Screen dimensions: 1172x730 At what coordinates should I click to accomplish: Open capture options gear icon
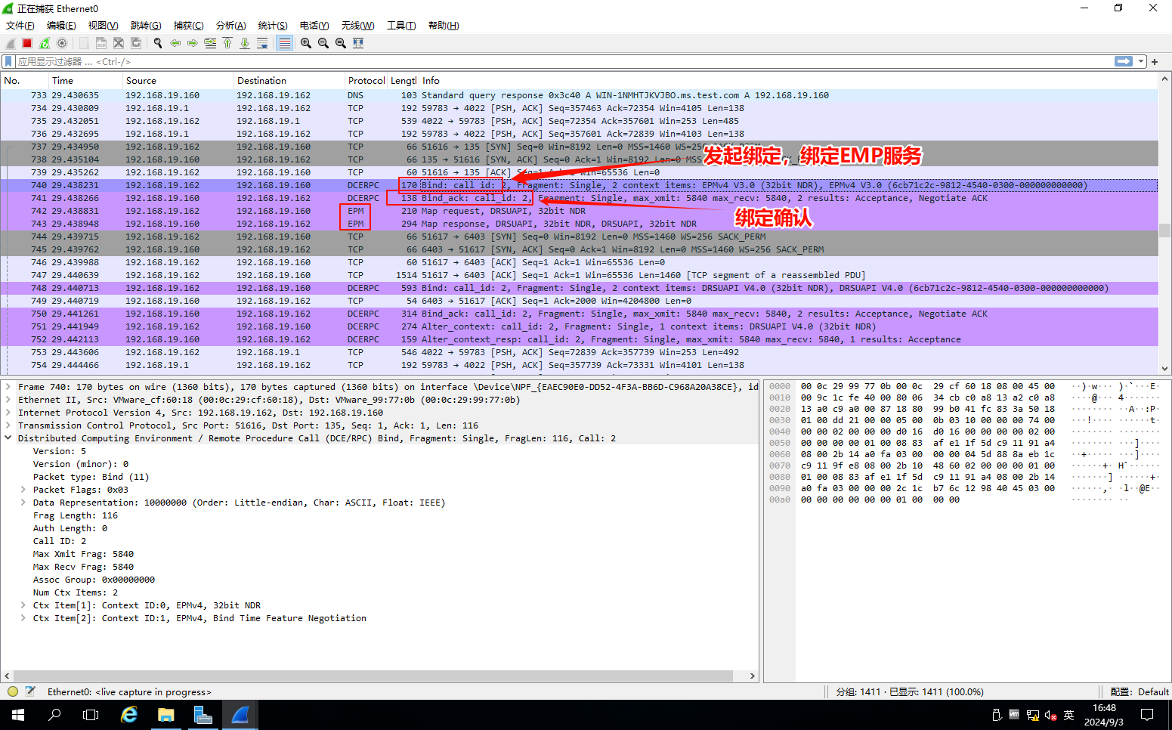62,43
